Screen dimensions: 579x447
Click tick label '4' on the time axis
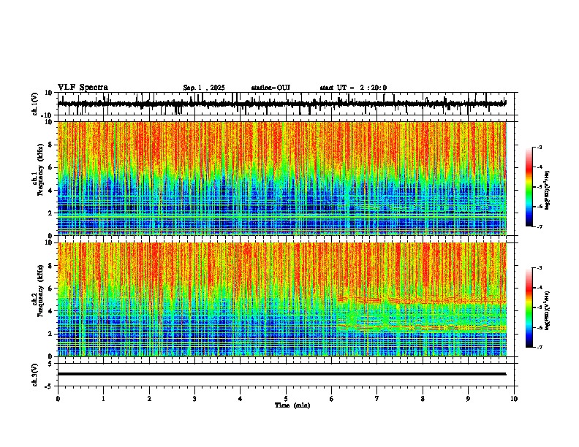pos(241,399)
